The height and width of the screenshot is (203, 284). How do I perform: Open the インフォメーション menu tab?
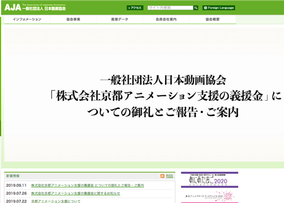[x=27, y=19]
